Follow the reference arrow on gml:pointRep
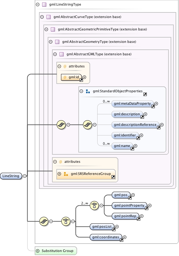This screenshot has height=256, width=179. coord(138,219)
